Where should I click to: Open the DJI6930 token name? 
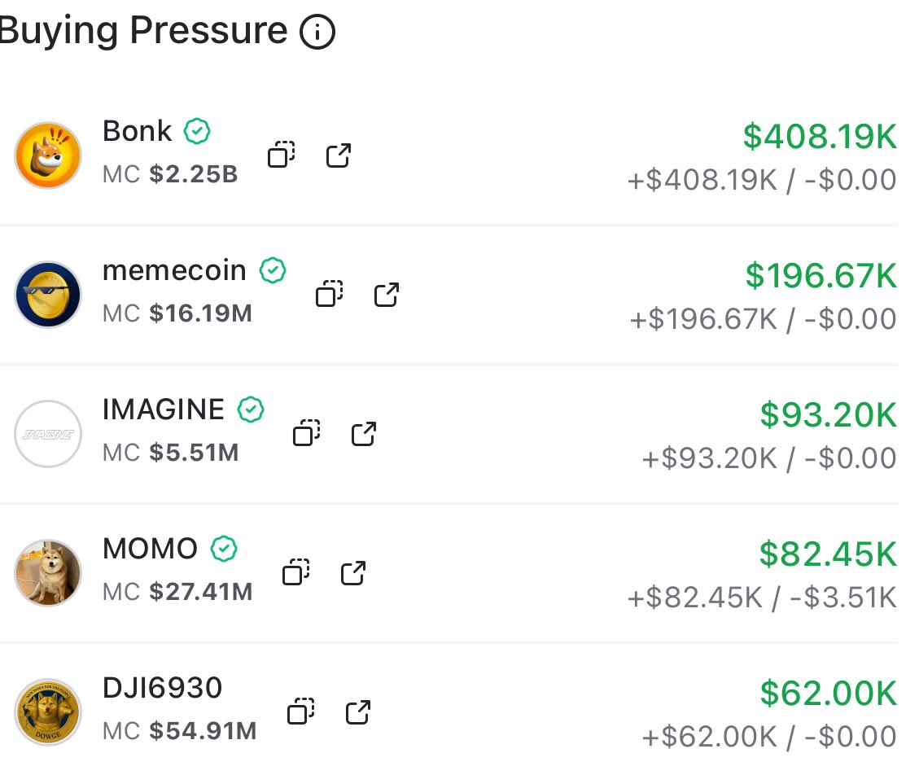click(162, 688)
